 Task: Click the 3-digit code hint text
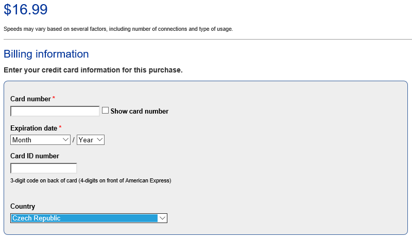tap(91, 180)
